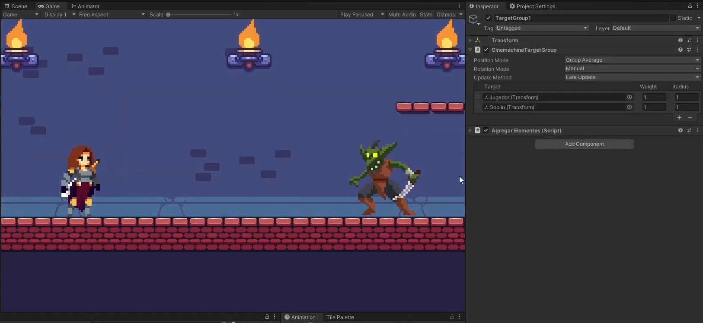
Task: Edit Jugador Weight value
Action: 654,97
